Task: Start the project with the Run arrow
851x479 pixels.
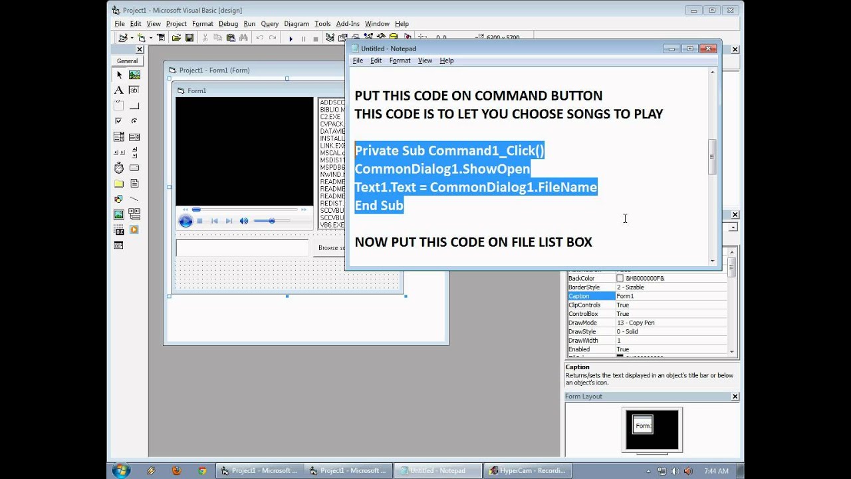Action: point(291,39)
